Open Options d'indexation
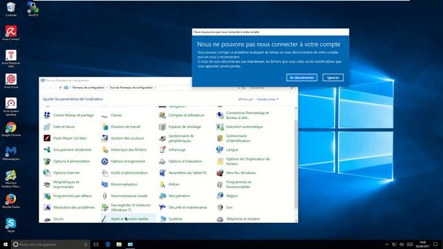Image resolution: width=443 pixels, height=249 pixels. 181,161
